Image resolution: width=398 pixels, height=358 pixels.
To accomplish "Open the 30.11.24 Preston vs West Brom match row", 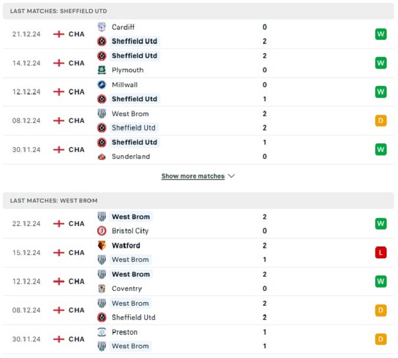I will click(198, 339).
